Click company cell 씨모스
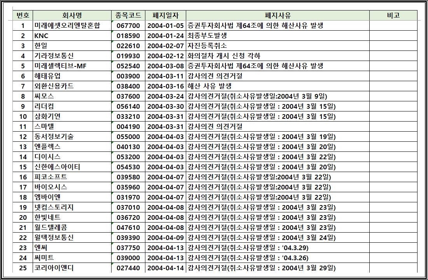Image resolution: width=428 pixels, height=280 pixels. point(72,96)
